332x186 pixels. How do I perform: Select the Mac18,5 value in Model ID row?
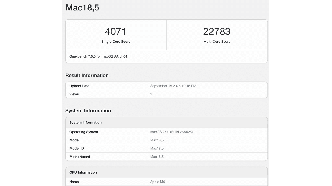(157, 149)
